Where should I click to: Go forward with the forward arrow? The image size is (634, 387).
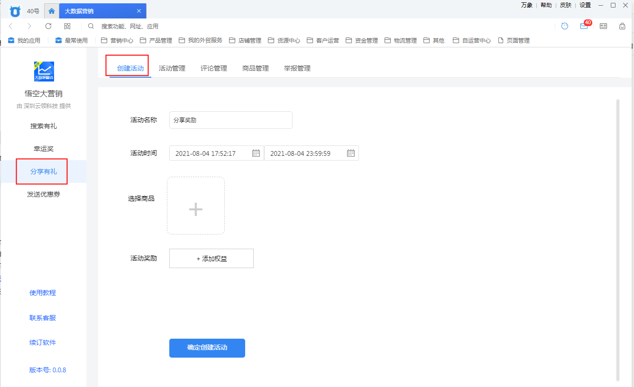tap(29, 26)
